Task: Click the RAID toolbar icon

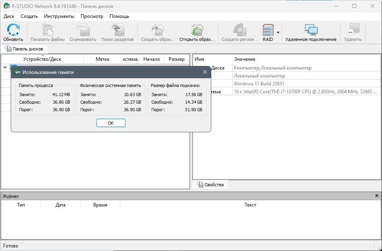Action: [x=268, y=30]
